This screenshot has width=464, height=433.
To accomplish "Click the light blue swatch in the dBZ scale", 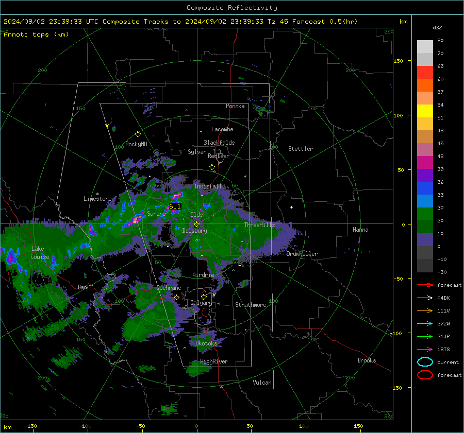I will tap(425, 201).
